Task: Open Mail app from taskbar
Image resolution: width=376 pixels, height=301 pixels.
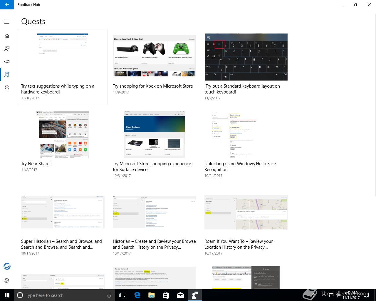Action: pyautogui.click(x=180, y=295)
